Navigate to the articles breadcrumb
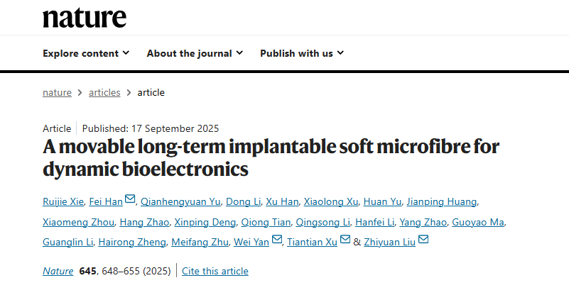 [x=104, y=92]
